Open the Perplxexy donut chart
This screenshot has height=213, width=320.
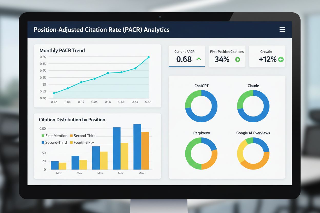(201, 154)
